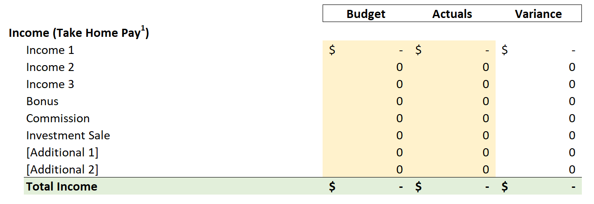The height and width of the screenshot is (204, 594).
Task: Select the Total Income Budget cell
Action: (366, 186)
